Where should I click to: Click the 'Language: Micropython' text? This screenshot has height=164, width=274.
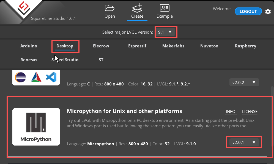click(91, 144)
